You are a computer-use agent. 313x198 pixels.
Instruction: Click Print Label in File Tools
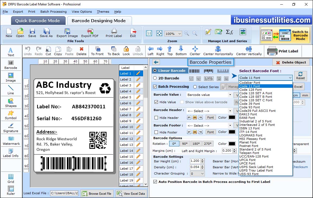(114, 33)
